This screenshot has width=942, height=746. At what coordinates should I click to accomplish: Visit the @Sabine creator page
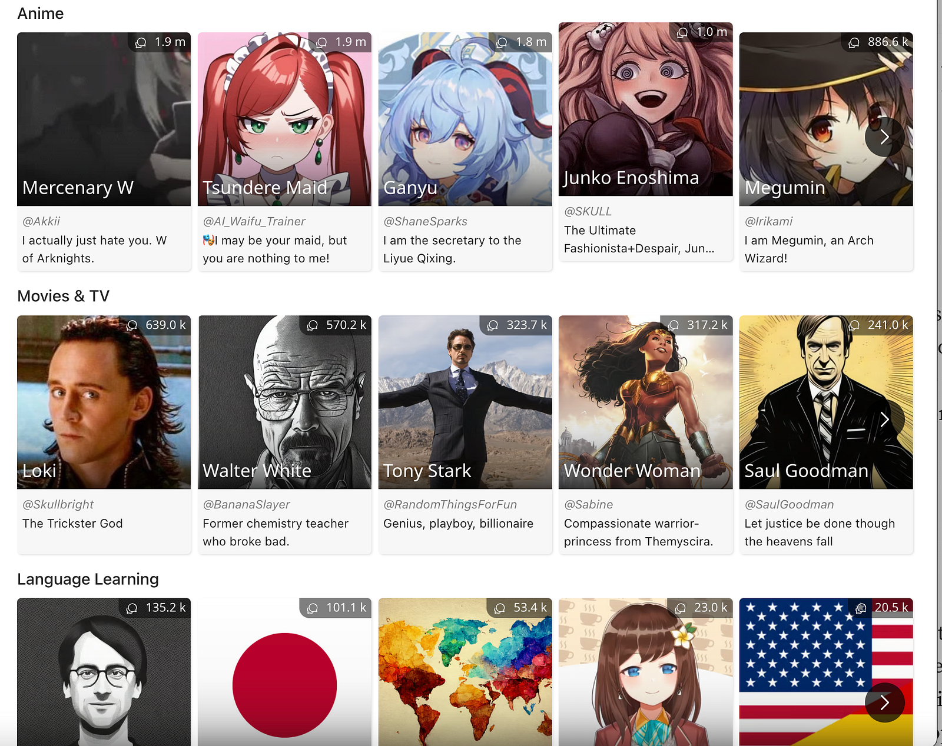click(588, 504)
